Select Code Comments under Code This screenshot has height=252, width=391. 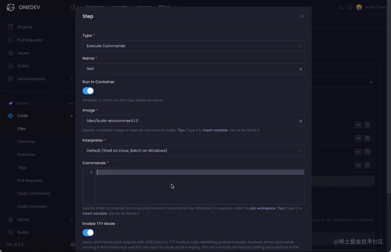[34, 193]
